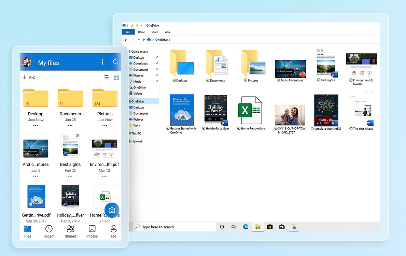Switch to Photos tab in mobile app
This screenshot has height=256, width=406.
pos(92,231)
